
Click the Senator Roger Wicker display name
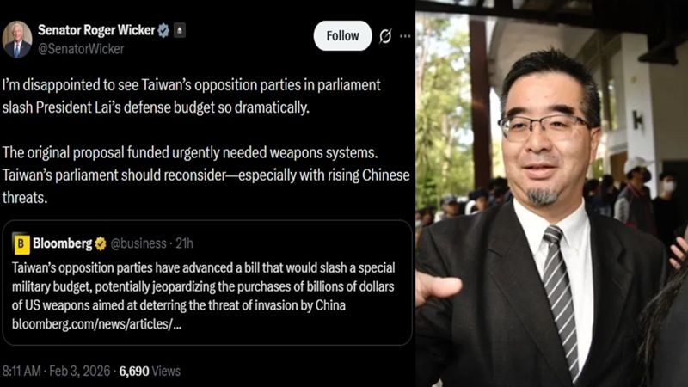pos(96,30)
